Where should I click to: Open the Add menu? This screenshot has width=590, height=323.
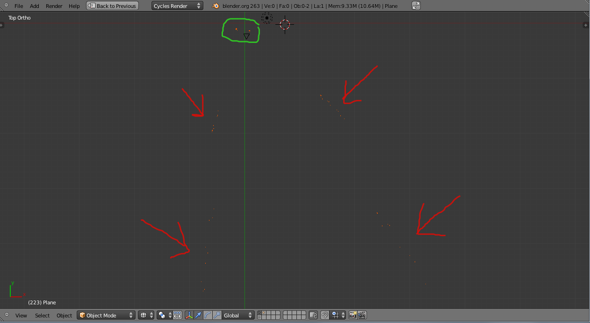(35, 6)
